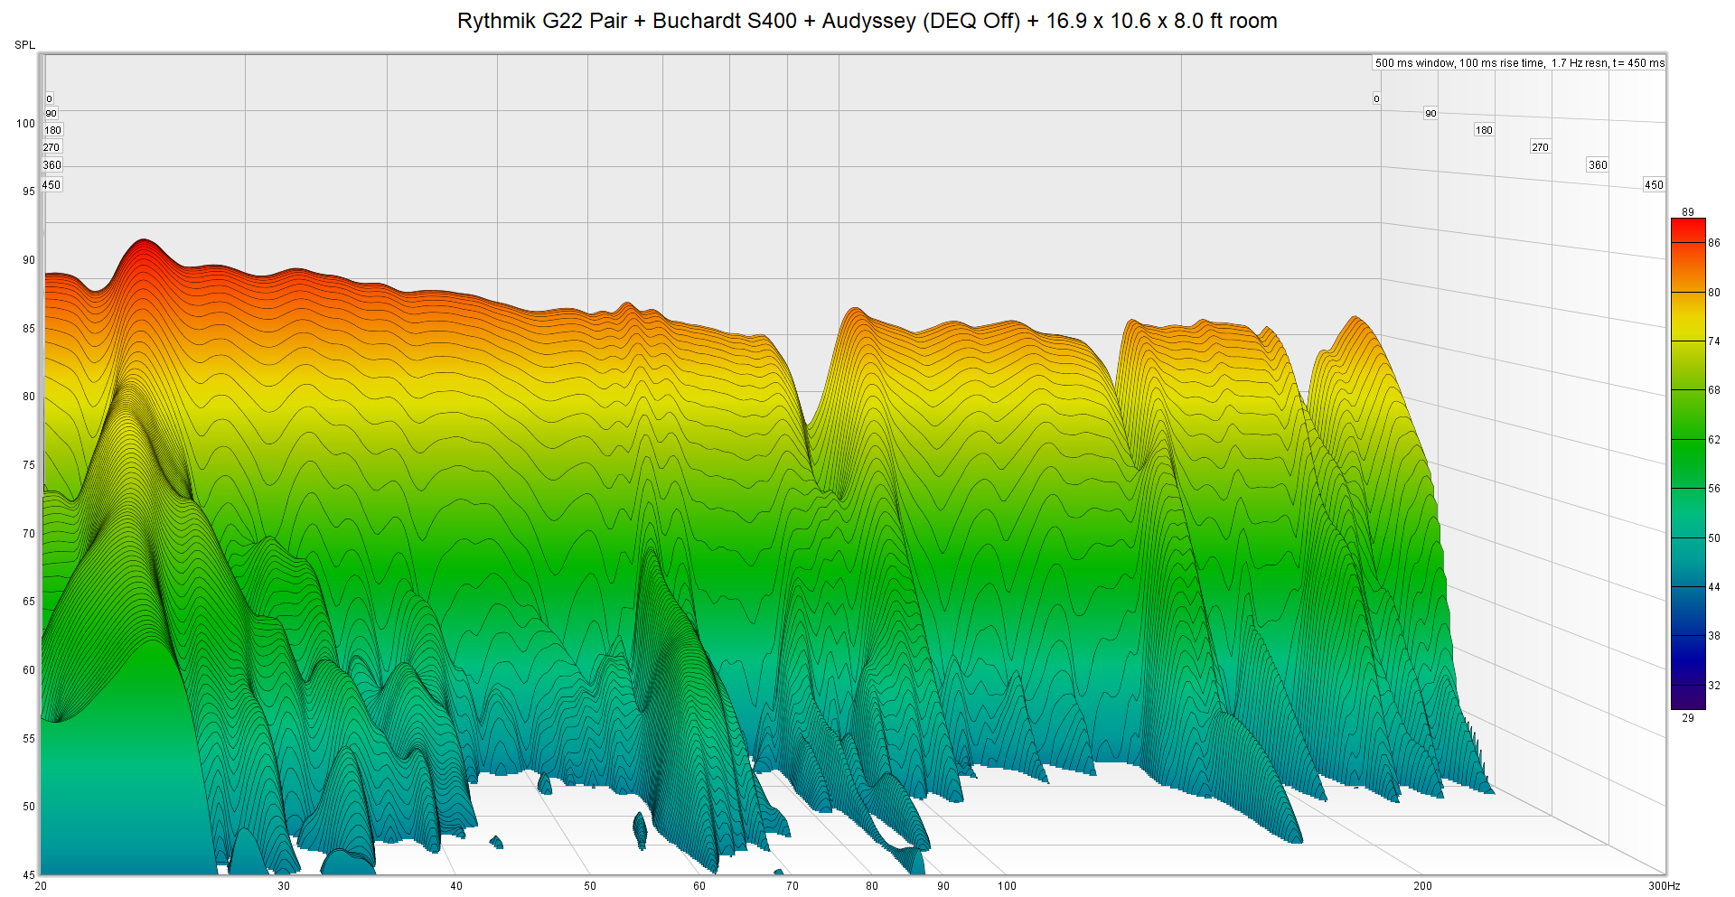Select the left-side 270 ms time marker

(52, 147)
